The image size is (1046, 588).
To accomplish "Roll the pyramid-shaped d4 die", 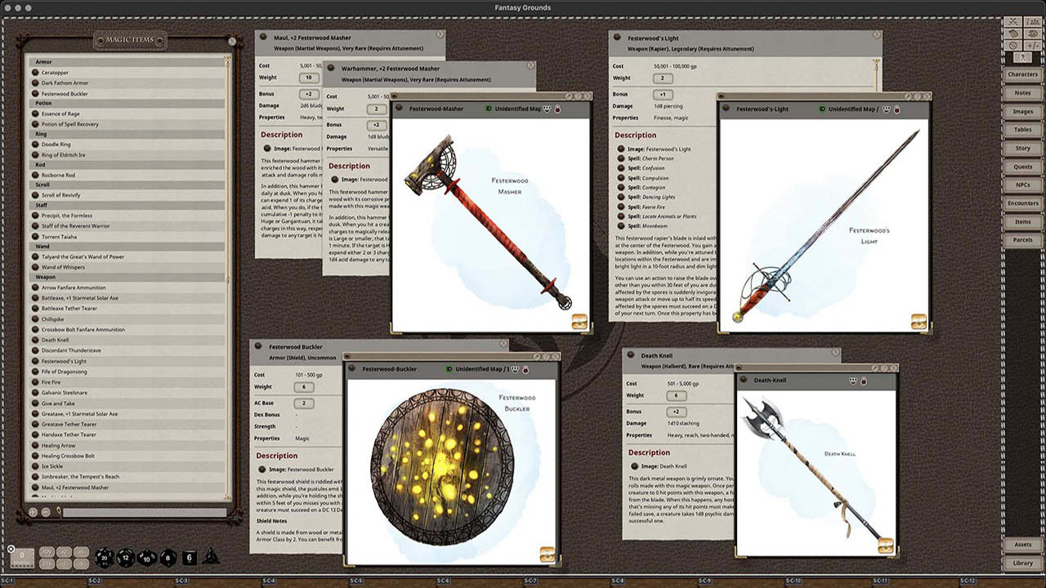I will pyautogui.click(x=210, y=558).
